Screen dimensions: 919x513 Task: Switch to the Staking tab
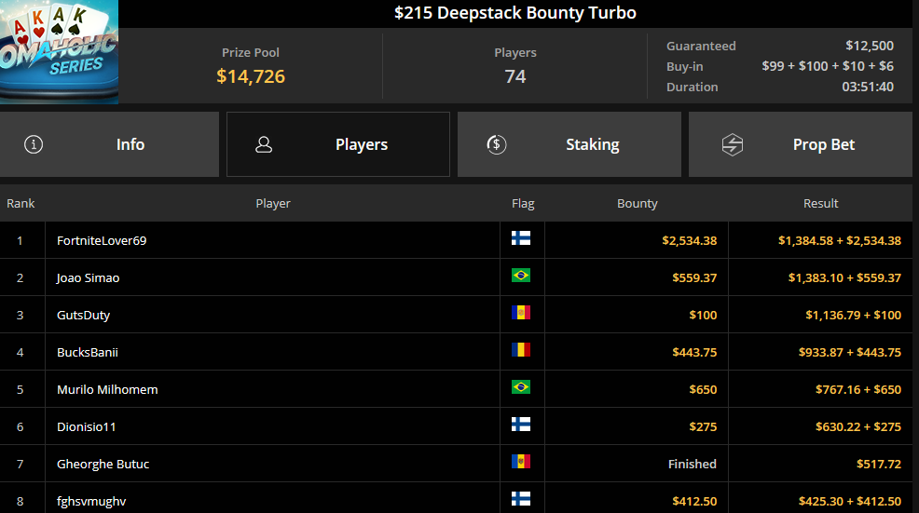(x=569, y=144)
